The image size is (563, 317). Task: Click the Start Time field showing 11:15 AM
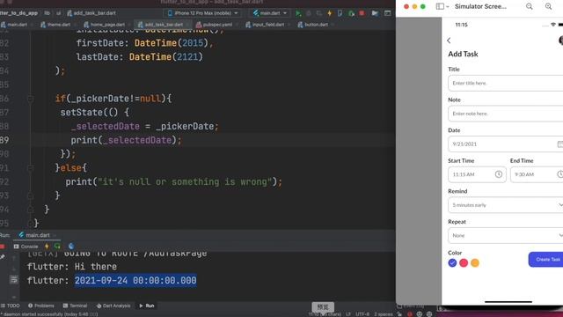click(477, 174)
